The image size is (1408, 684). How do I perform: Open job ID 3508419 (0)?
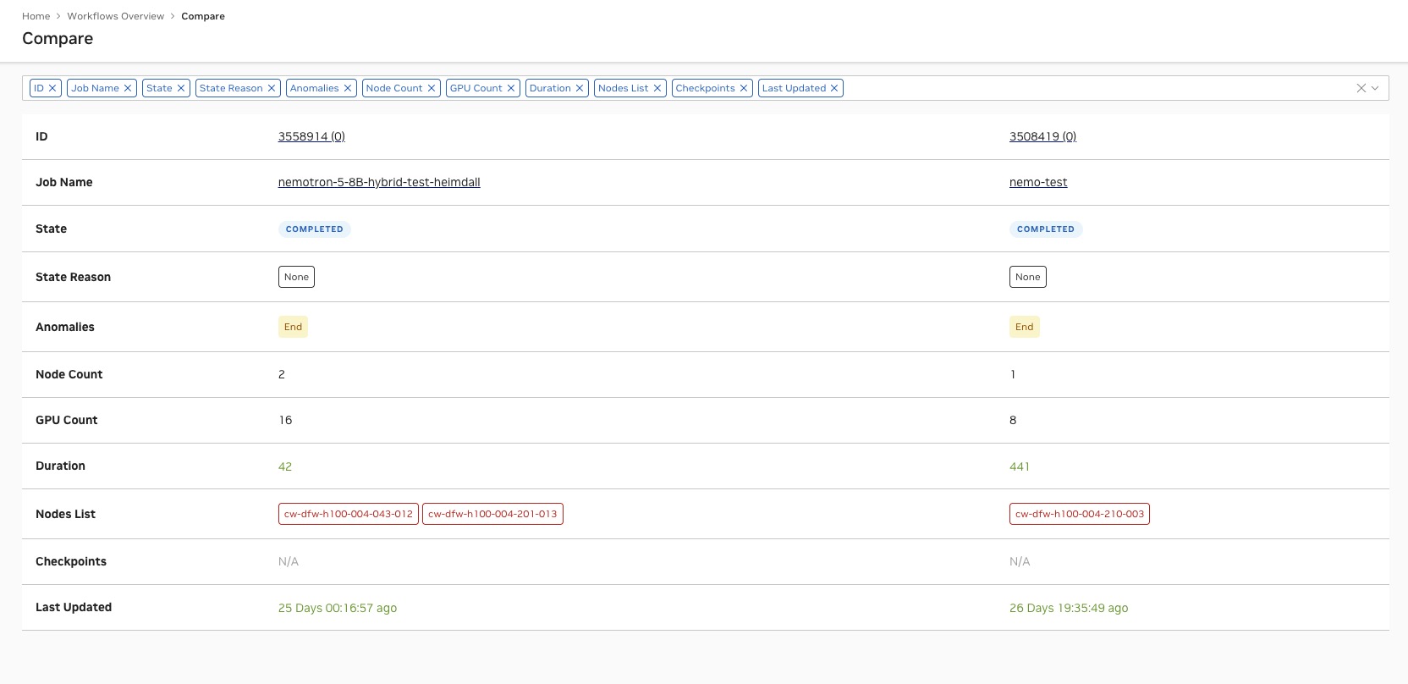(x=1042, y=136)
